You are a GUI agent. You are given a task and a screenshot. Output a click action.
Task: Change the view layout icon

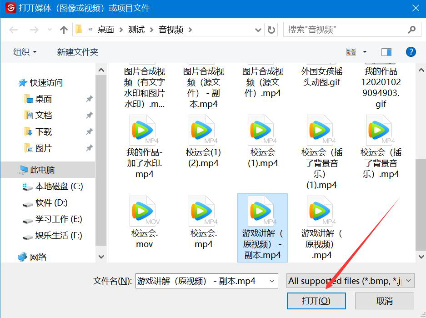click(351, 51)
